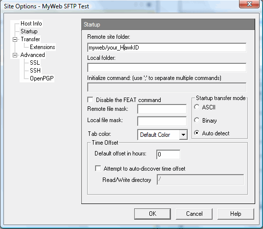
Task: Open the Extensions settings page
Action: 43,47
